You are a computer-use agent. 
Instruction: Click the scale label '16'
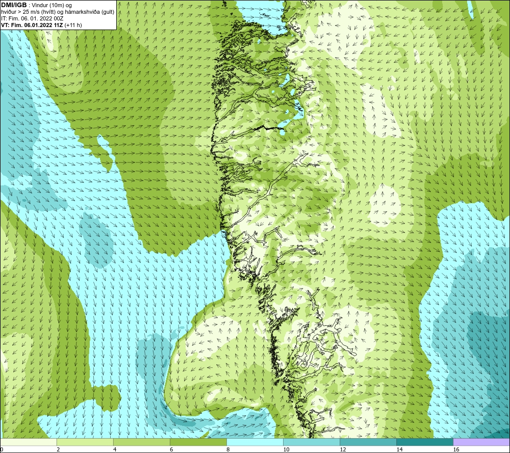(456, 450)
